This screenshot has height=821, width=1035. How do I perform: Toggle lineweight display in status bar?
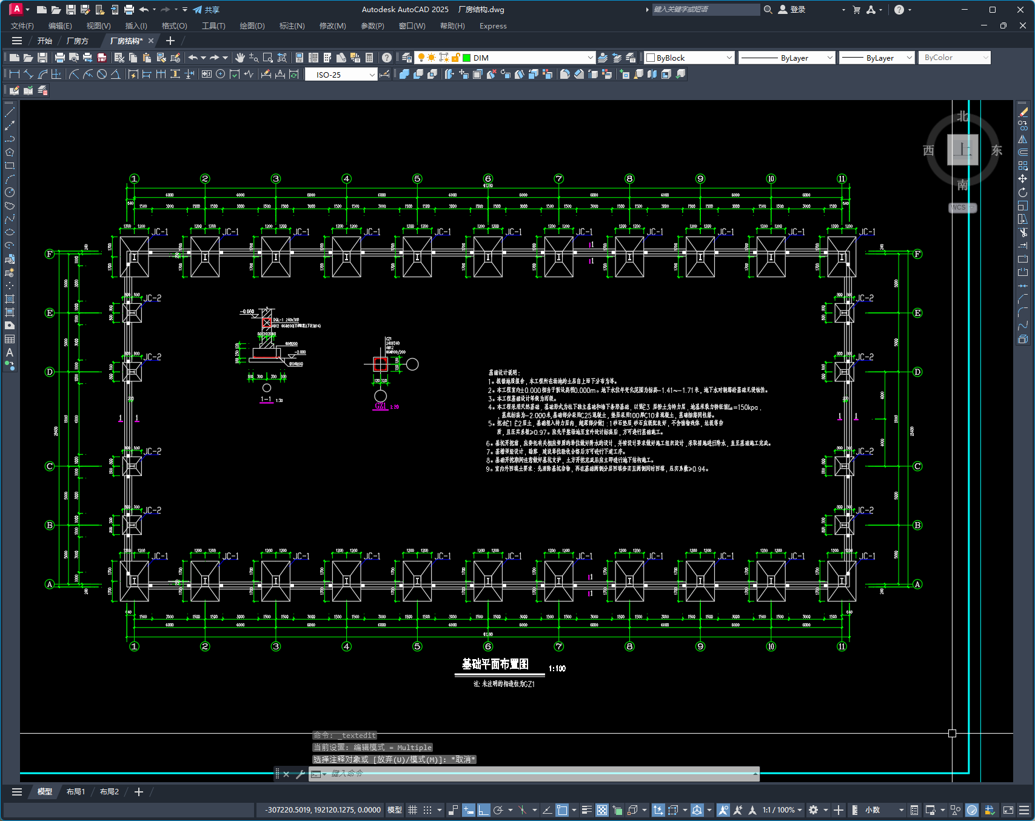point(587,810)
